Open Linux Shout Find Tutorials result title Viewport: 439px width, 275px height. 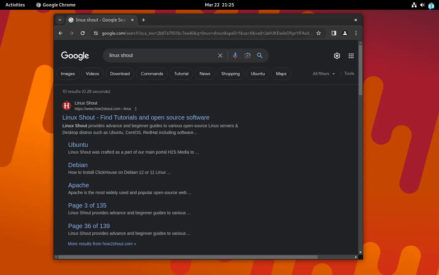coord(136,117)
